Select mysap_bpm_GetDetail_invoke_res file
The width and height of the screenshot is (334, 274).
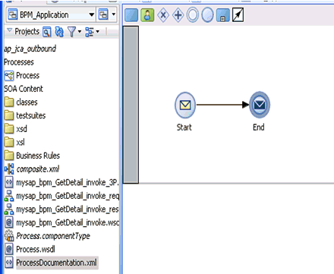click(x=68, y=209)
